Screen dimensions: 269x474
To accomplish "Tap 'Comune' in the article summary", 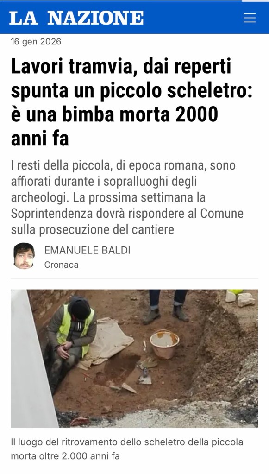I will 222,214.
